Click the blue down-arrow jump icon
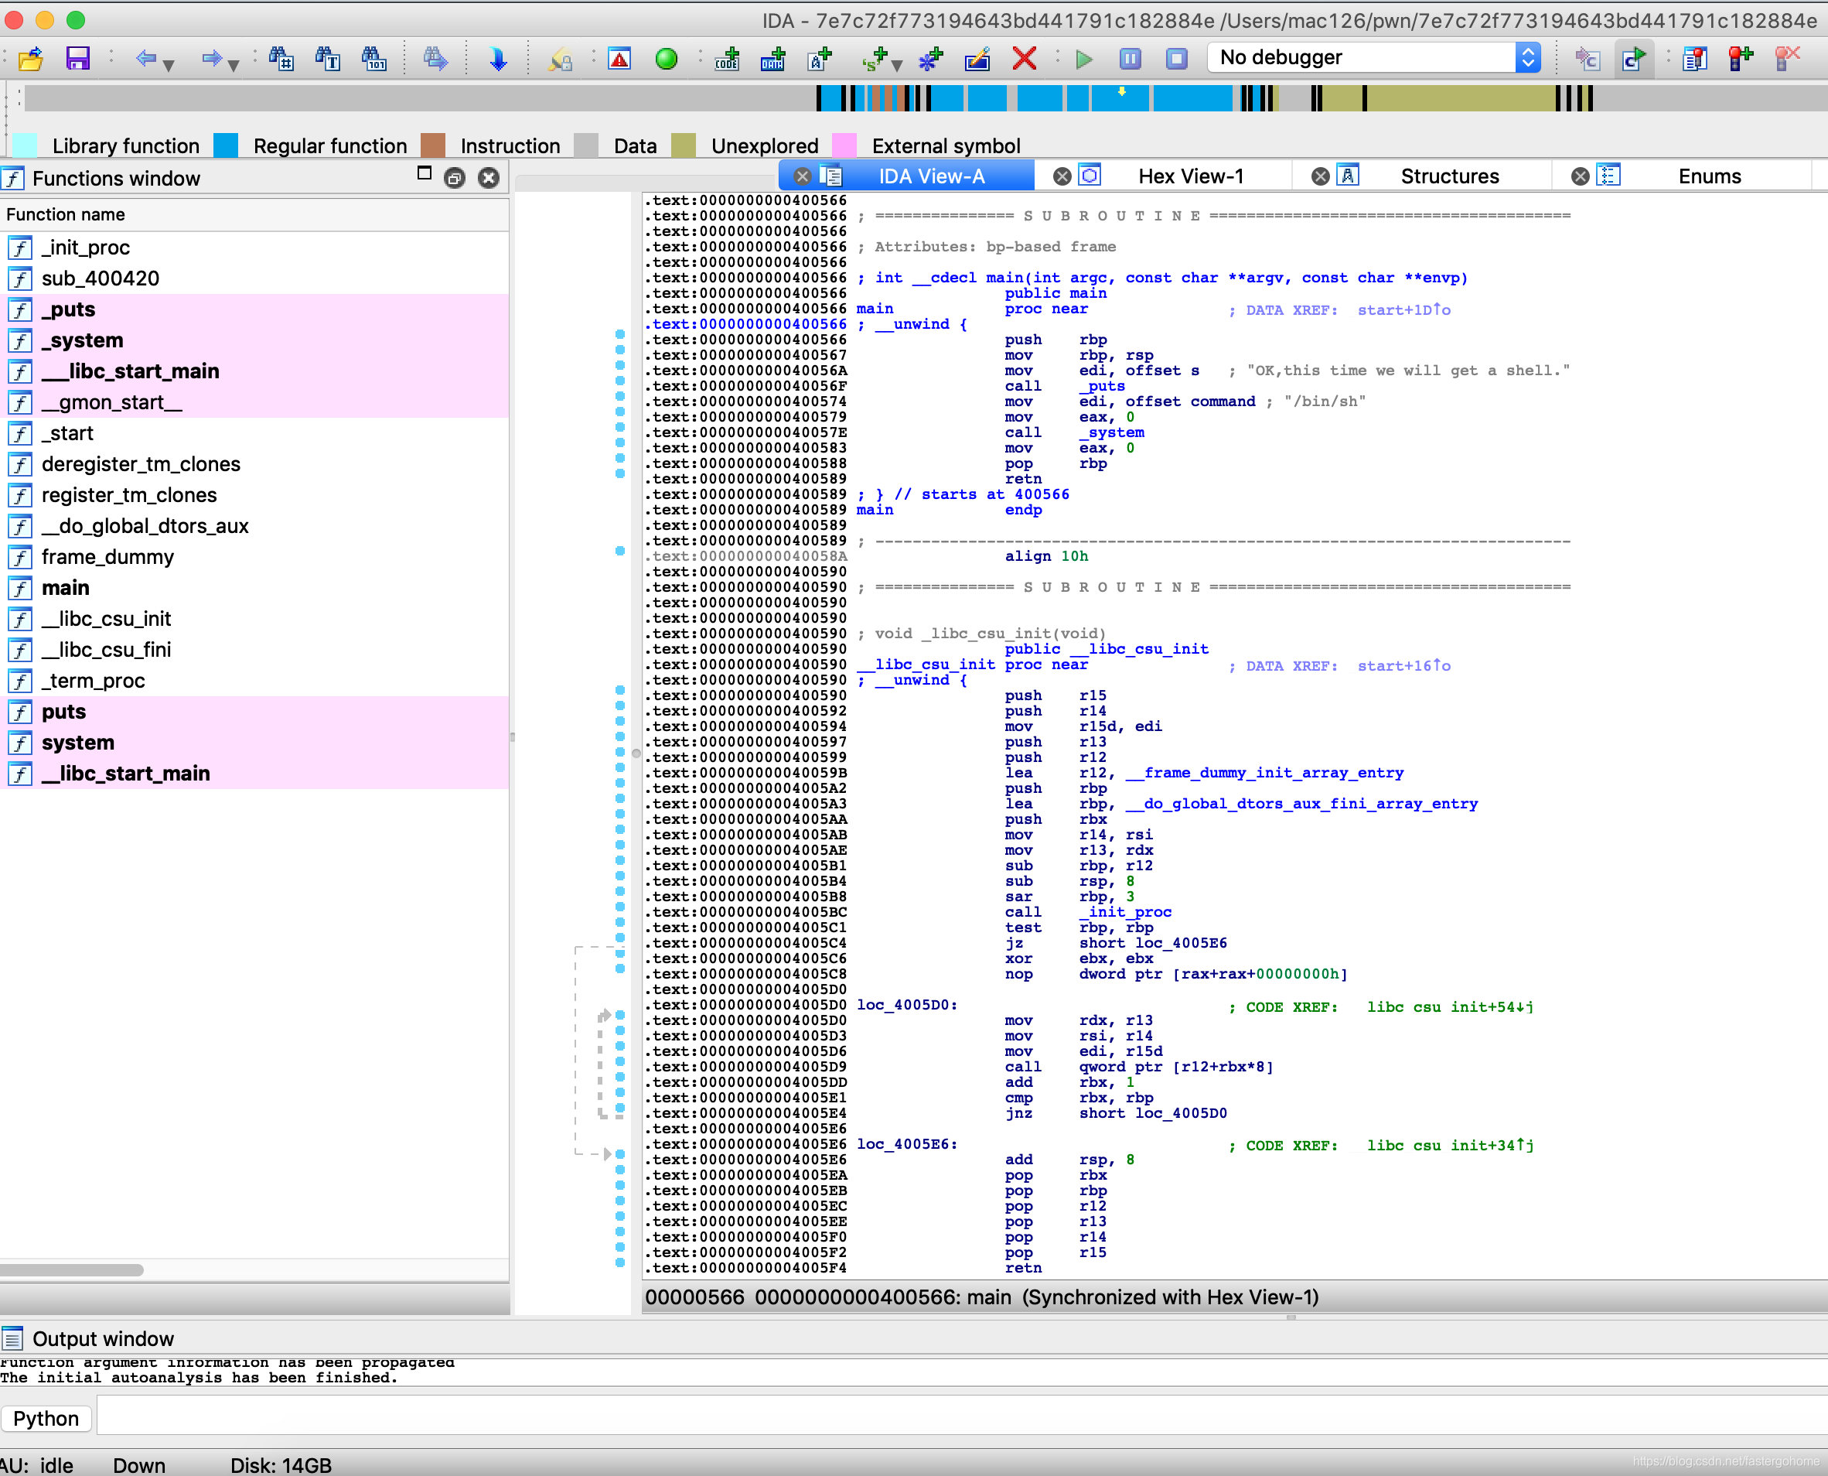The image size is (1828, 1476). coord(498,59)
